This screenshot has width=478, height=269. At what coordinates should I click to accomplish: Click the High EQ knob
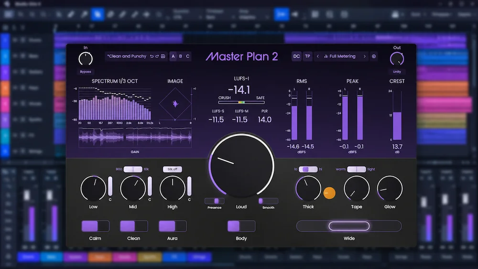[173, 188]
